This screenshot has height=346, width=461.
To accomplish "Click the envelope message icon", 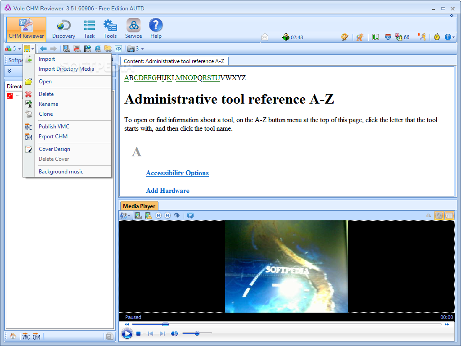I will coord(265,37).
